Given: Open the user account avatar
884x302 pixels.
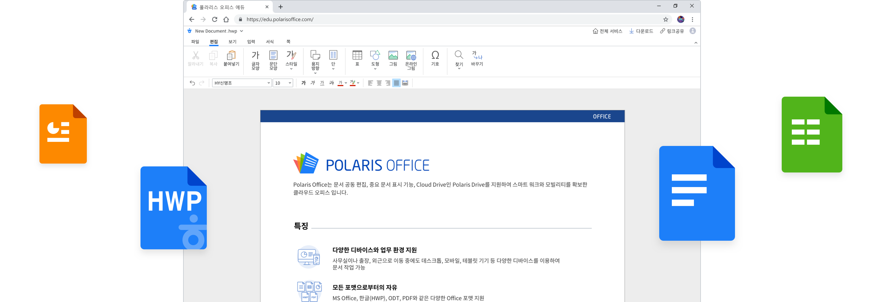Looking at the screenshot, I should 692,31.
